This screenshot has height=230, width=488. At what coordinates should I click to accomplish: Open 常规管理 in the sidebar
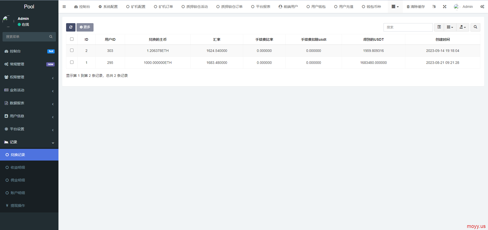tap(29, 64)
